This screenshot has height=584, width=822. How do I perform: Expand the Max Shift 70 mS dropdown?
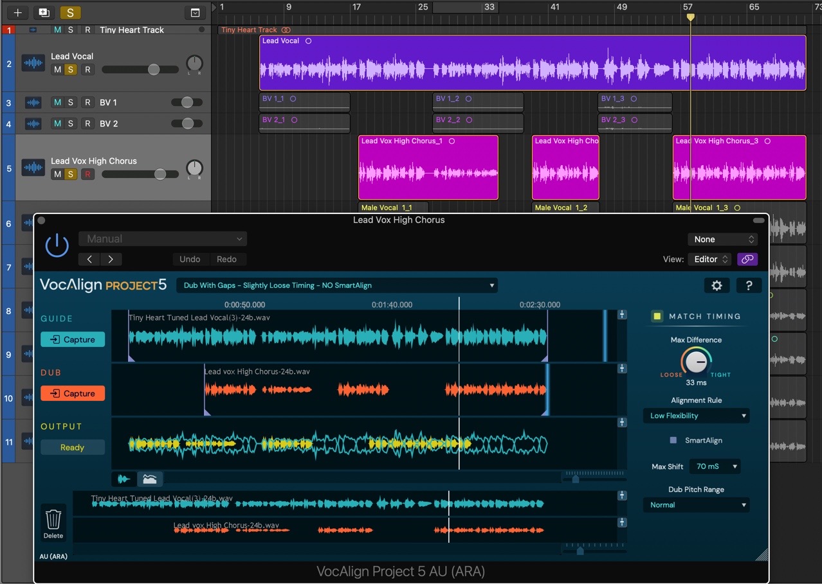coord(715,466)
